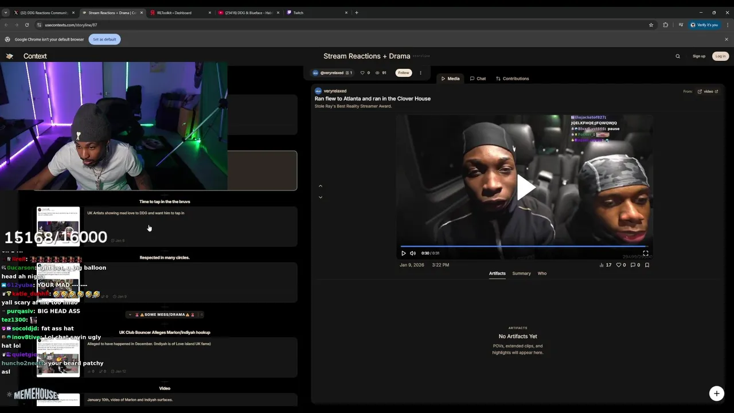Go to next item with down chevron
The width and height of the screenshot is (734, 413).
[x=321, y=197]
